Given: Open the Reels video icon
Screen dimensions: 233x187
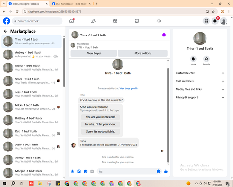Looking at the screenshot, I should [x=115, y=21].
